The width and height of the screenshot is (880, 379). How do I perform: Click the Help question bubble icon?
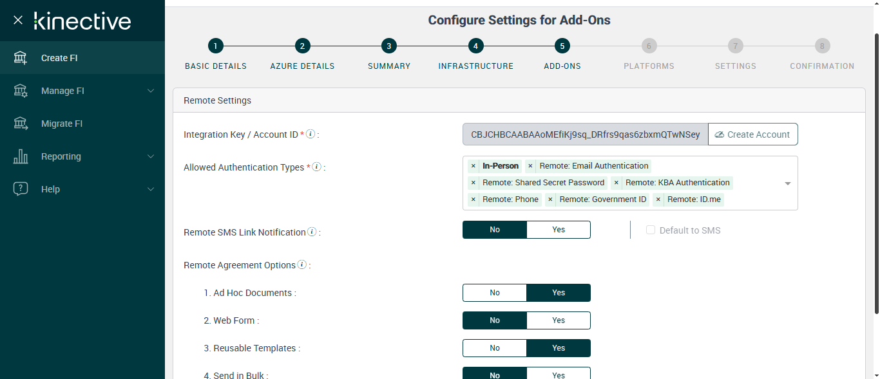21,189
